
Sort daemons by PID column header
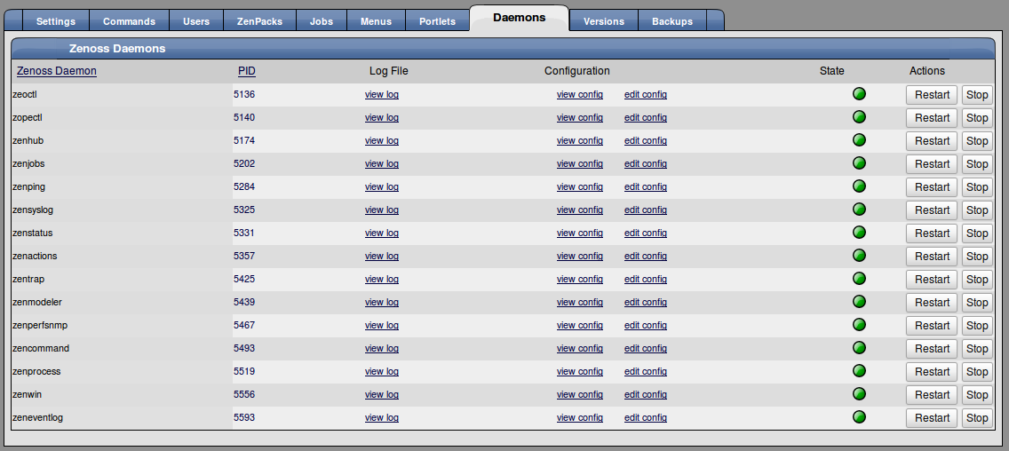pyautogui.click(x=246, y=71)
